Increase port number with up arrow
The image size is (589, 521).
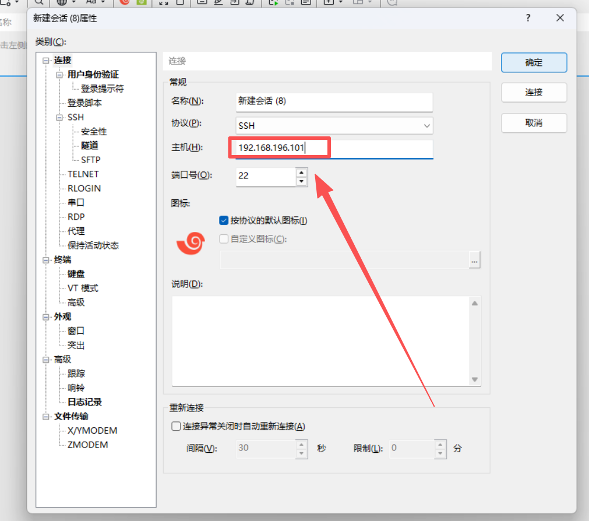[x=301, y=173]
